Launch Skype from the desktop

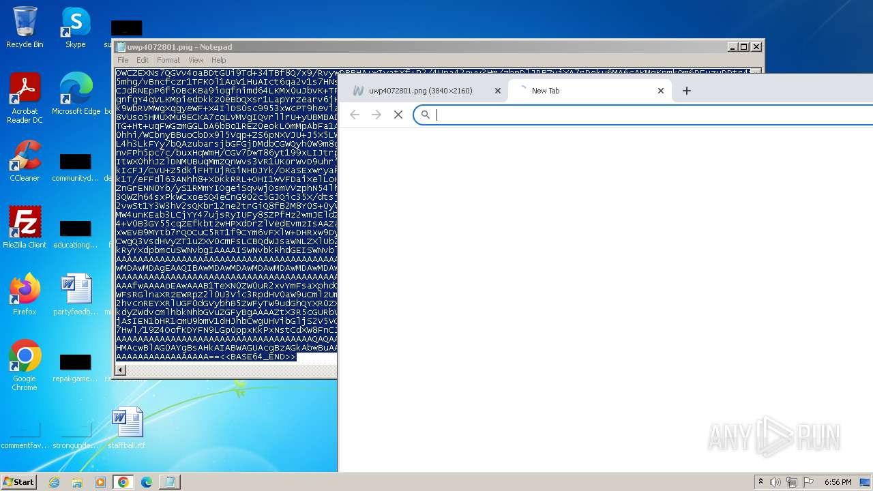click(x=75, y=27)
